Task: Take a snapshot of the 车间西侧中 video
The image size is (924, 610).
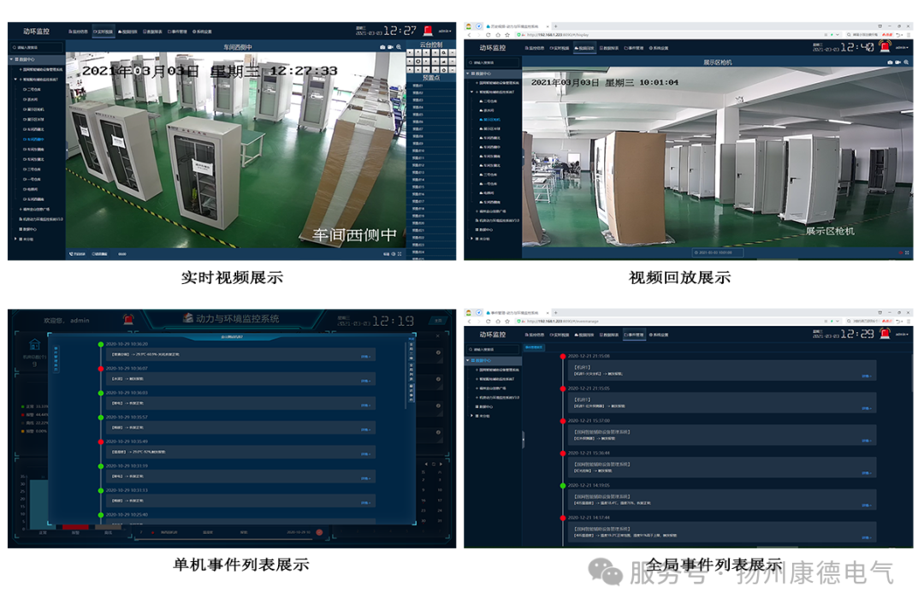Action: [x=382, y=47]
